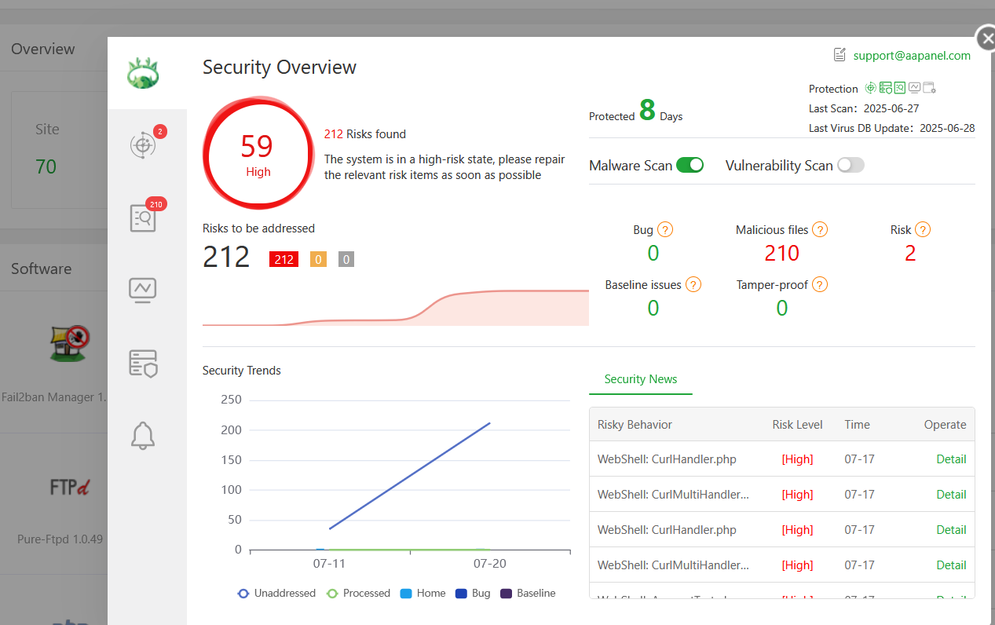Toggle Processed series in chart legend
This screenshot has width=995, height=625.
tap(358, 594)
